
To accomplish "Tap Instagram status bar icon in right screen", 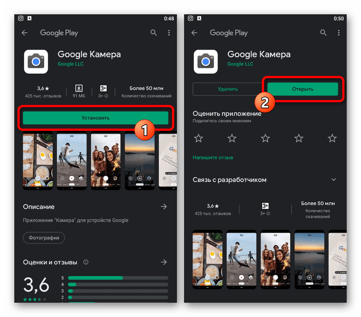I will click(x=190, y=18).
